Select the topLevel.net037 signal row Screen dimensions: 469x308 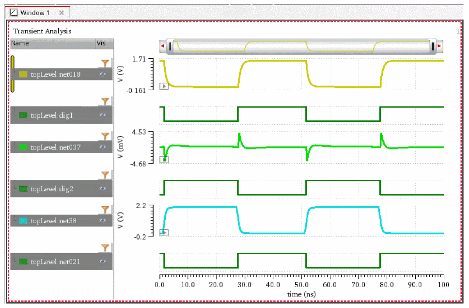tap(62, 147)
